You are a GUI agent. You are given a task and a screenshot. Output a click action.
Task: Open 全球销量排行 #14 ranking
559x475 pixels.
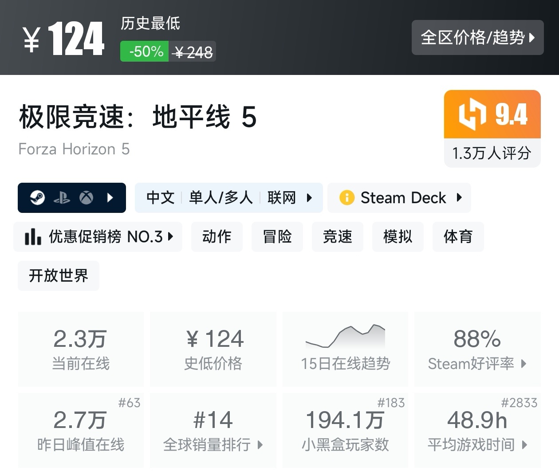coord(213,430)
